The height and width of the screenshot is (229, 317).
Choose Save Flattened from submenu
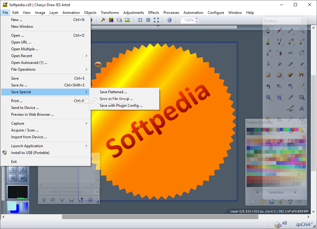124,92
